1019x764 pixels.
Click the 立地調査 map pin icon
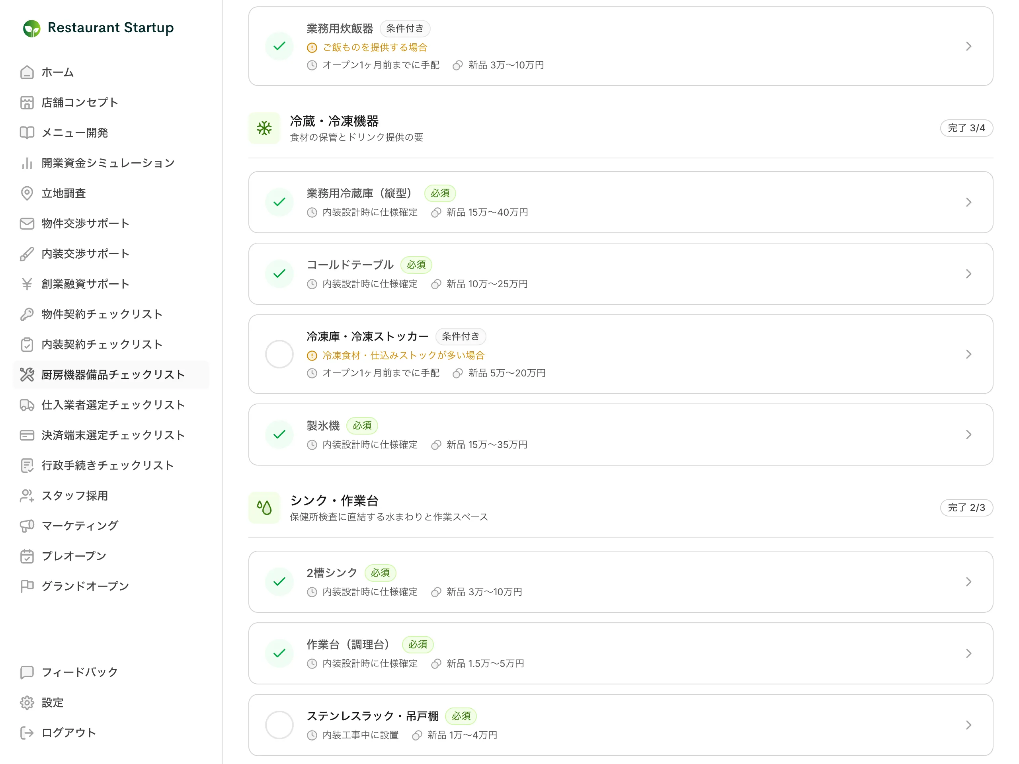tap(27, 193)
